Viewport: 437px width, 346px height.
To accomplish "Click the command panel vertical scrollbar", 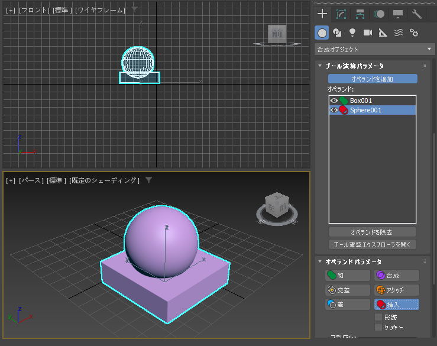I will point(435,208).
